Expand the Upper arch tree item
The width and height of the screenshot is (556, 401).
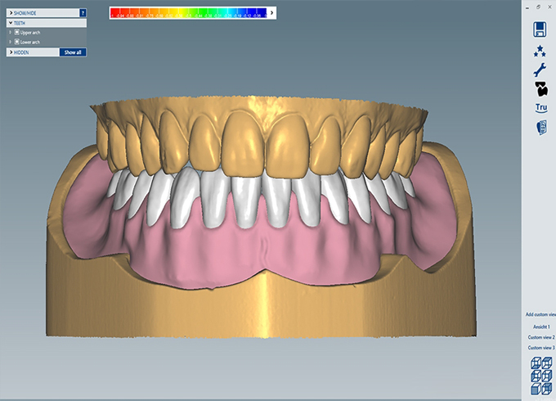(10, 32)
